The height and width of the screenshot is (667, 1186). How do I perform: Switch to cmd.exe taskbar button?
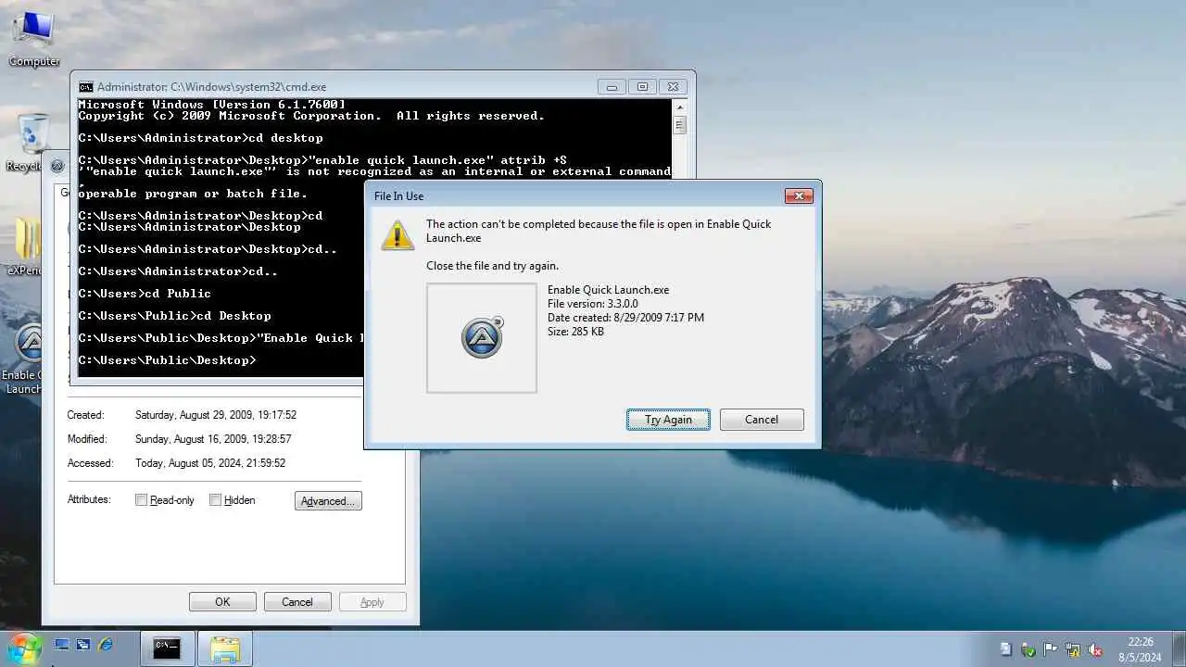coord(167,648)
